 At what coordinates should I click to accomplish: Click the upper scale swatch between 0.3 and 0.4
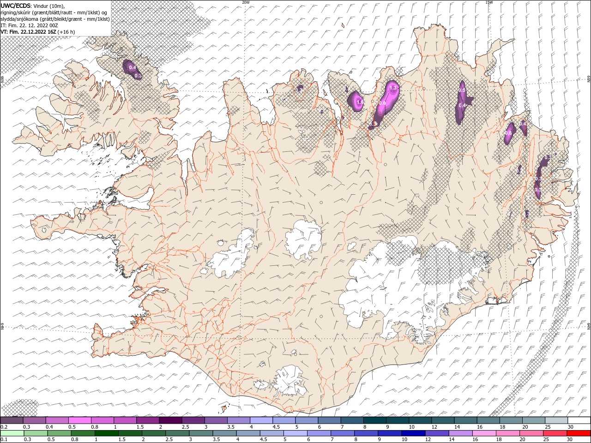[x=34, y=420]
